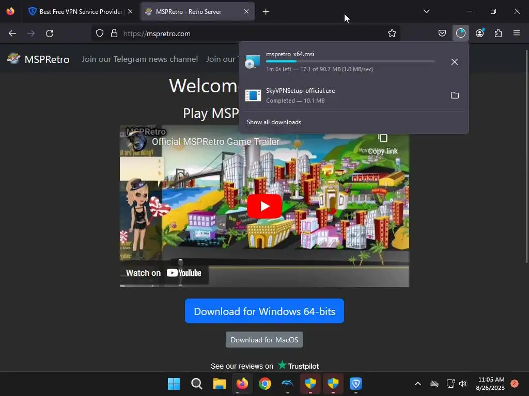The width and height of the screenshot is (529, 396).
Task: Close the MSPRetro - Retro Server tab
Action: pos(246,11)
